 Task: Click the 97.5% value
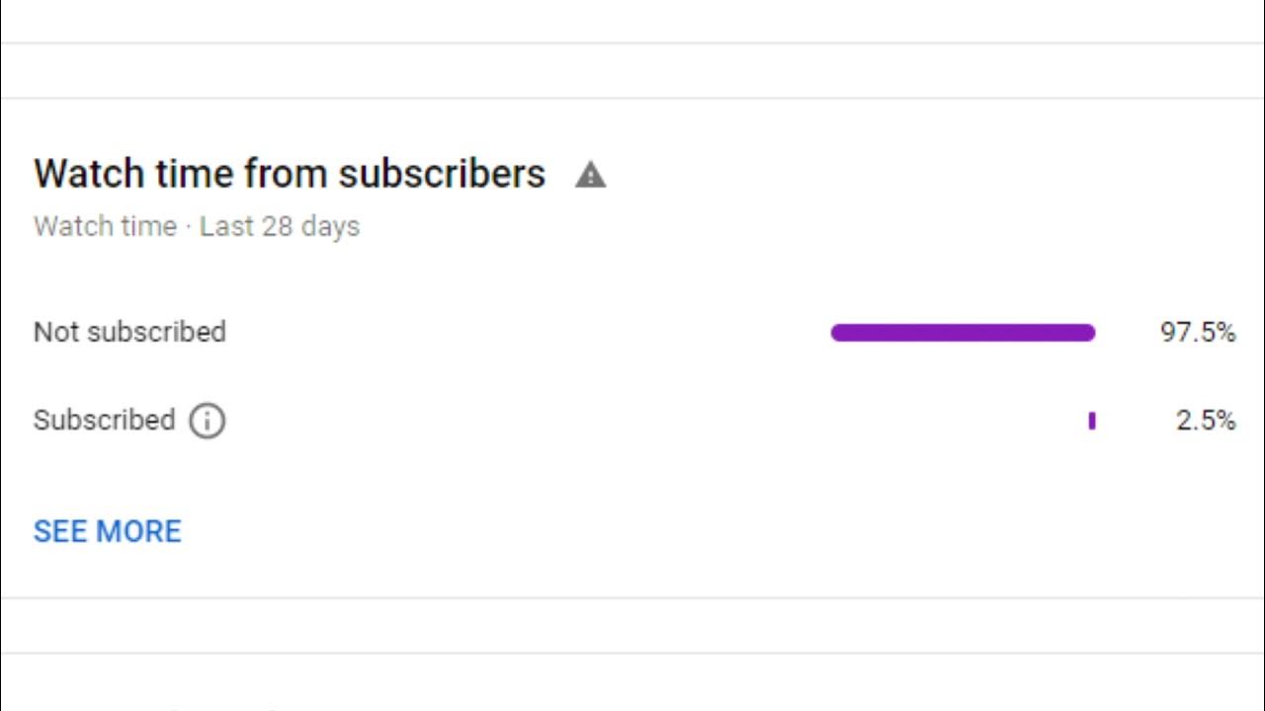(x=1198, y=333)
